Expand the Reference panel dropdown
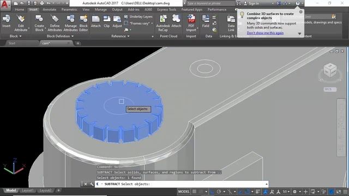Image resolution: width=349 pixels, height=196 pixels. (x=120, y=36)
